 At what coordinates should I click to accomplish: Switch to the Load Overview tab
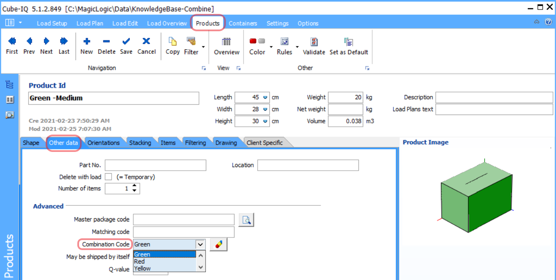167,23
